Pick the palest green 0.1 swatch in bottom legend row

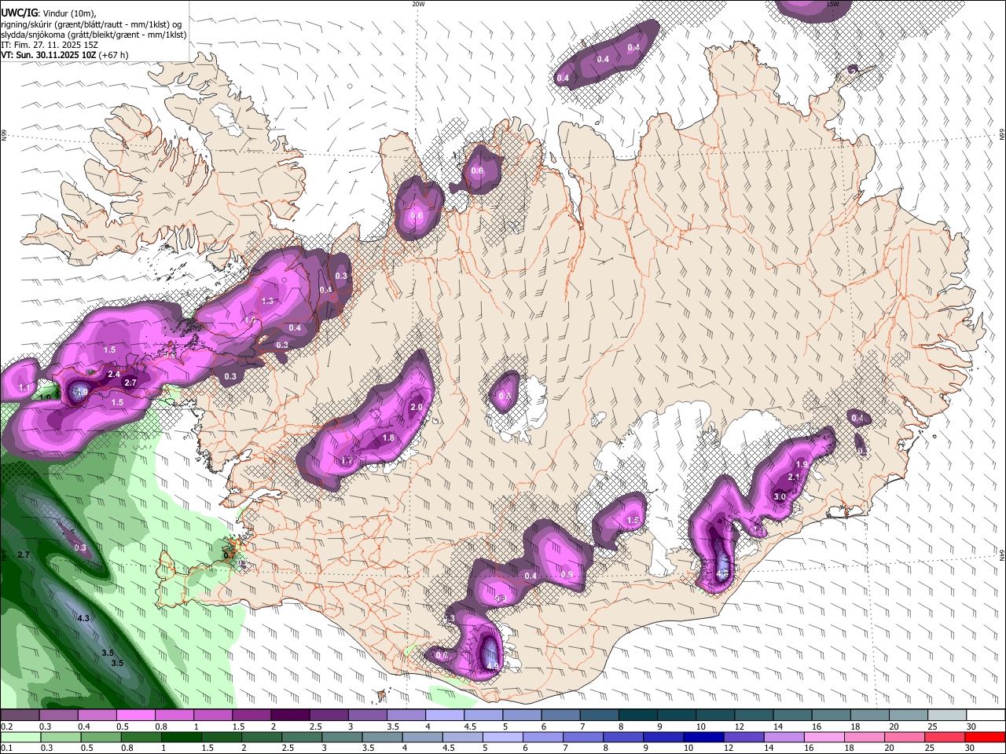(x=20, y=737)
